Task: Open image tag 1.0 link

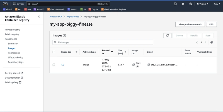Action: pyautogui.click(x=62, y=65)
